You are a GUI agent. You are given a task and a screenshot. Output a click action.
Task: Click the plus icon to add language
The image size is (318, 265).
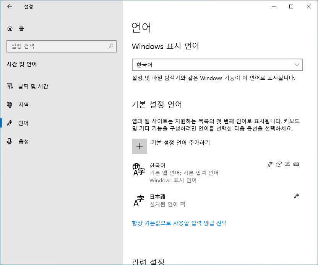[x=140, y=146]
